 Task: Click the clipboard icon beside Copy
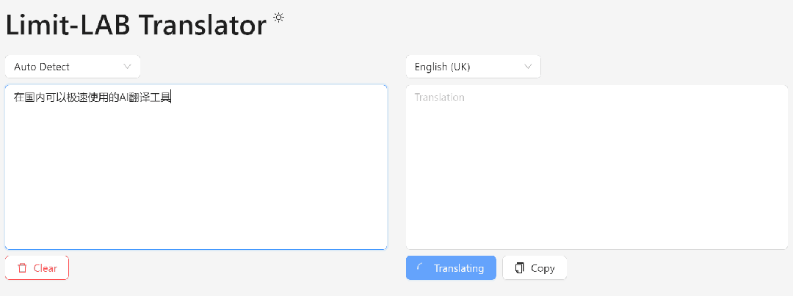519,268
